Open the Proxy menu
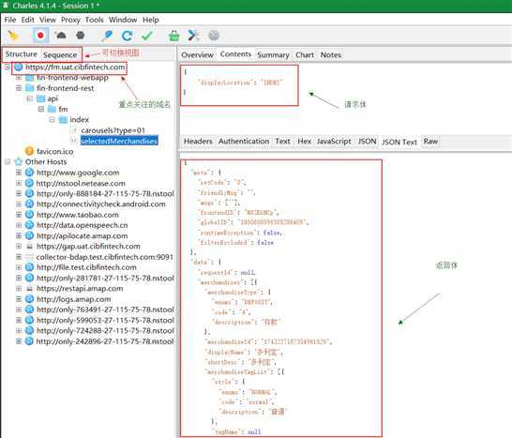 coord(70,20)
